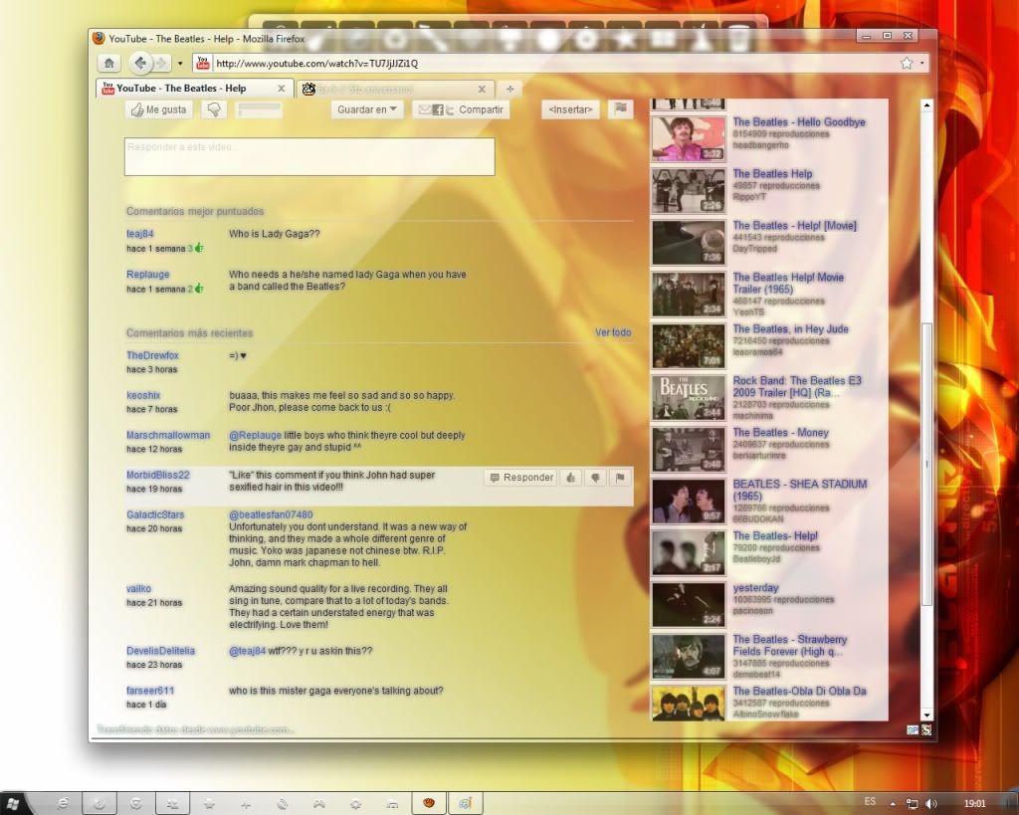View all comments via Ver todo
Viewport: 1019px width, 815px height.
point(613,332)
